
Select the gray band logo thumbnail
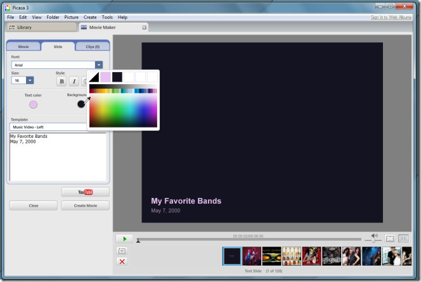point(332,256)
